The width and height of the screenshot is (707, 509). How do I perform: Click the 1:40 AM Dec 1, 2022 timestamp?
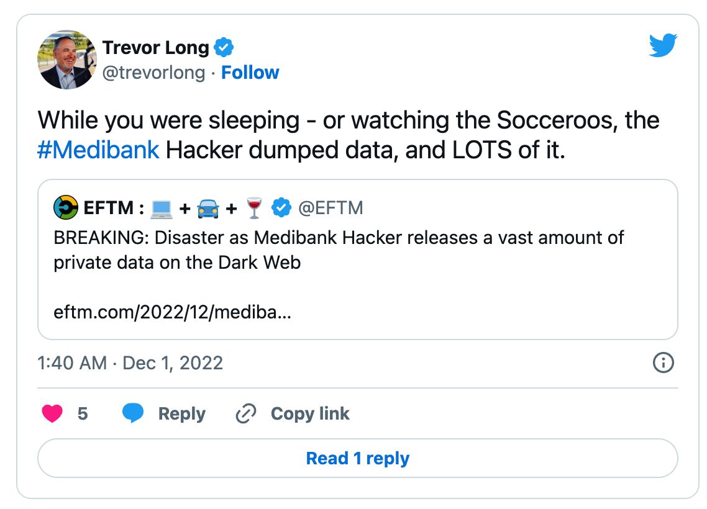click(130, 363)
